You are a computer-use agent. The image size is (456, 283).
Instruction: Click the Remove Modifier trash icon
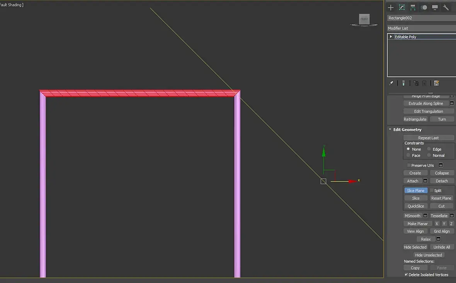[x=424, y=83]
